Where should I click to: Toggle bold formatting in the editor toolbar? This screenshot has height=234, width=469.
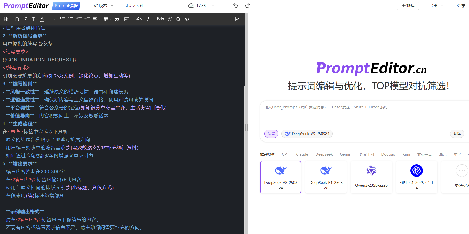click(17, 19)
